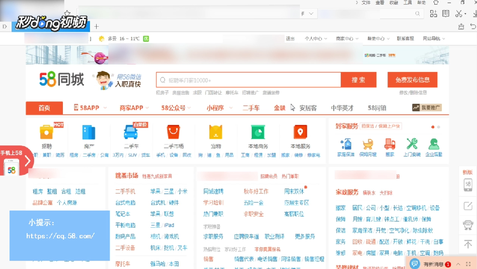This screenshot has width=477, height=269.
Task: Open the 有新消息 chat bubble icon
Action: pos(414,263)
